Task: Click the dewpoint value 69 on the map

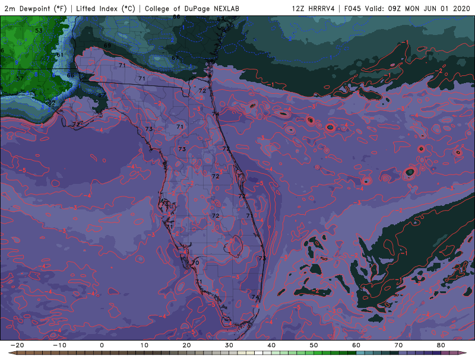Action: click(107, 46)
